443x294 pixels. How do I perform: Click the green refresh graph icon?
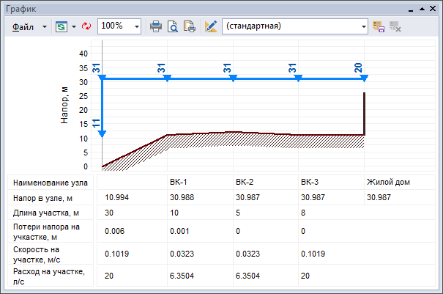(x=62, y=26)
